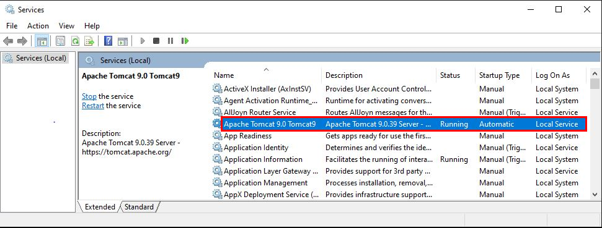The image size is (602, 228).
Task: Open the Action menu
Action: tap(38, 26)
